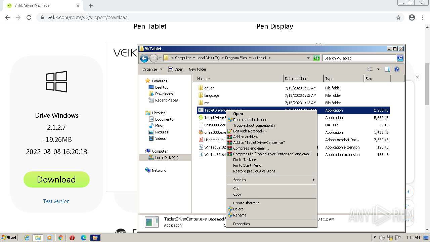Click in Search VKTablet field
Image resolution: width=430 pixels, height=242 pixels.
pos(359,58)
